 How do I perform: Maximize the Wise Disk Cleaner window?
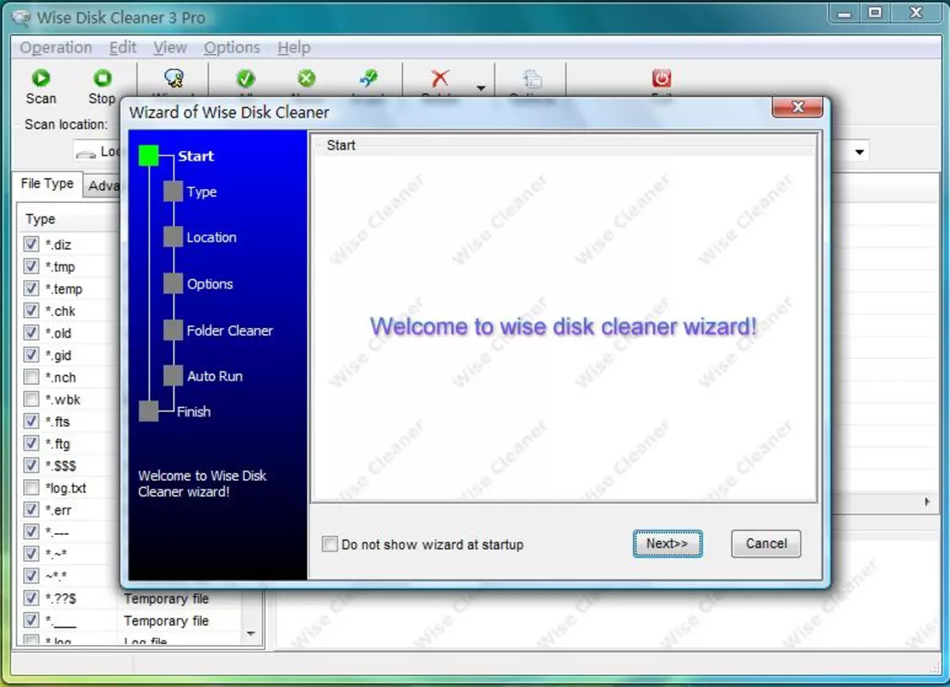pyautogui.click(x=875, y=13)
